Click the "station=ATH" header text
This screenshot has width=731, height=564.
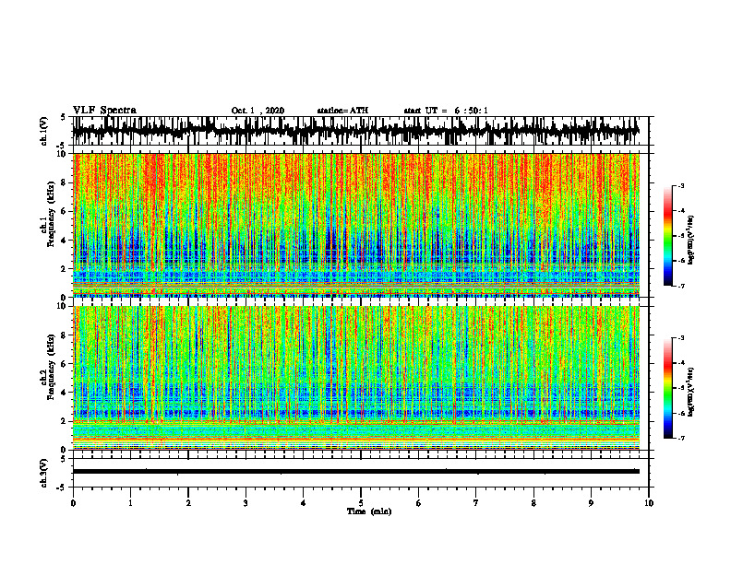pos(342,111)
